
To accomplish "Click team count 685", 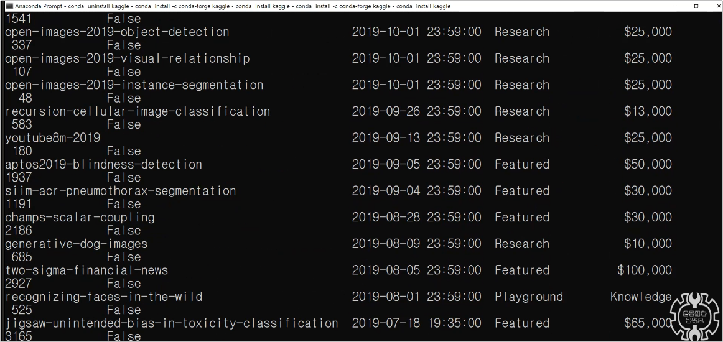I will coord(22,257).
